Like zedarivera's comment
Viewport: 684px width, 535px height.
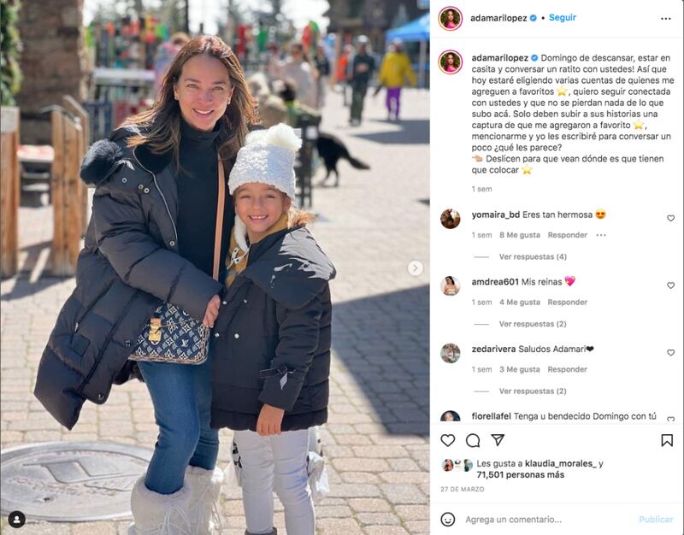[671, 352]
